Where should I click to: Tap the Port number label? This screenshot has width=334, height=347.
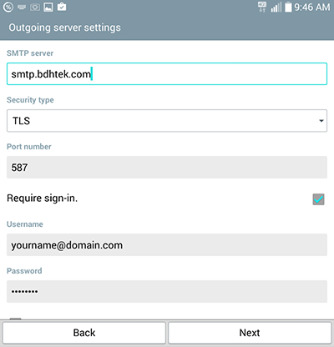pyautogui.click(x=29, y=147)
